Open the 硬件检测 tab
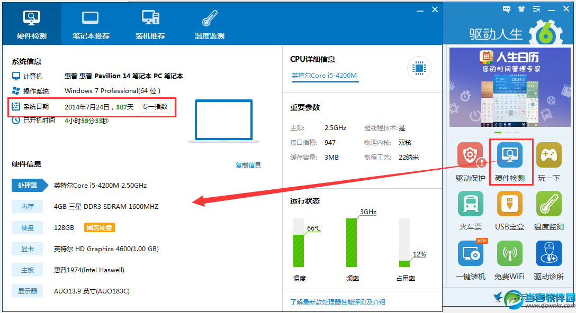576x313 pixels. coord(32,24)
